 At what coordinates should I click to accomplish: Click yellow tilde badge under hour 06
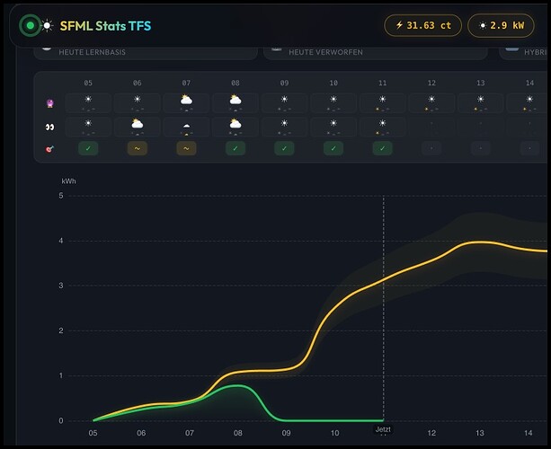click(x=137, y=148)
